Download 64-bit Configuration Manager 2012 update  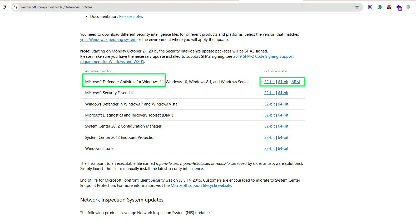pos(283,126)
